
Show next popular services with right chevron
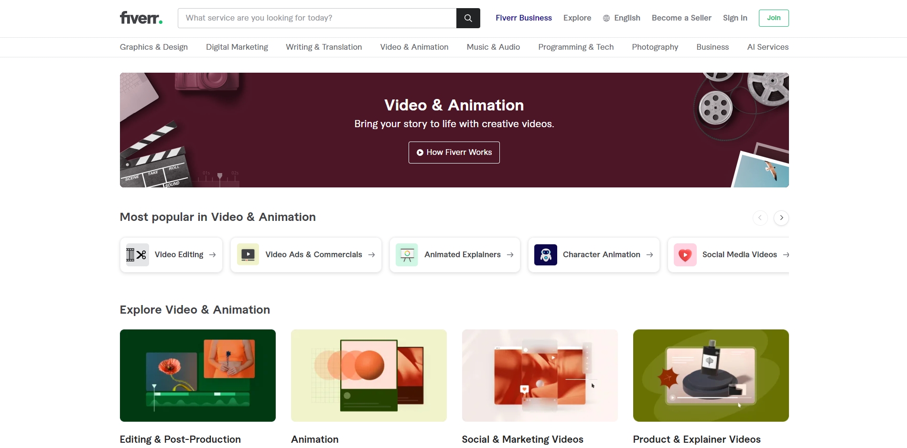tap(781, 218)
